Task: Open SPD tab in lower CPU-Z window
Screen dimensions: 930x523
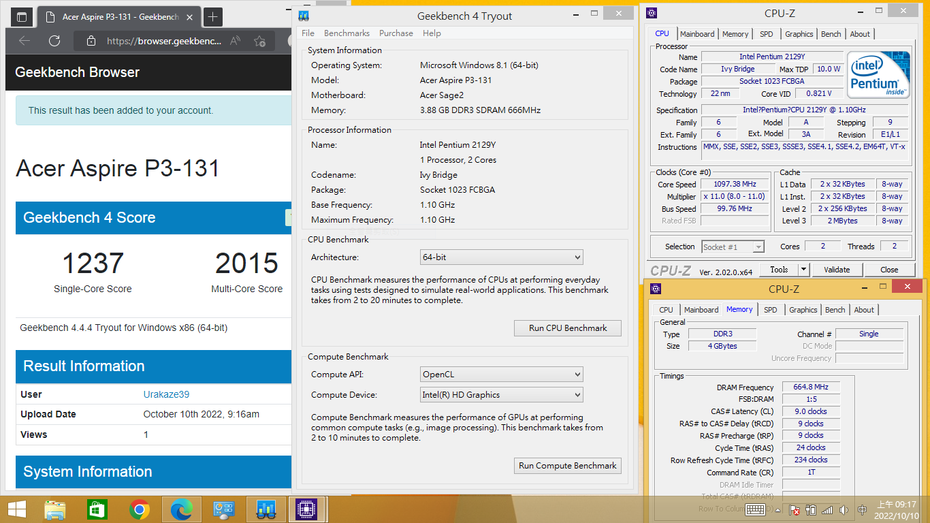Action: tap(770, 310)
